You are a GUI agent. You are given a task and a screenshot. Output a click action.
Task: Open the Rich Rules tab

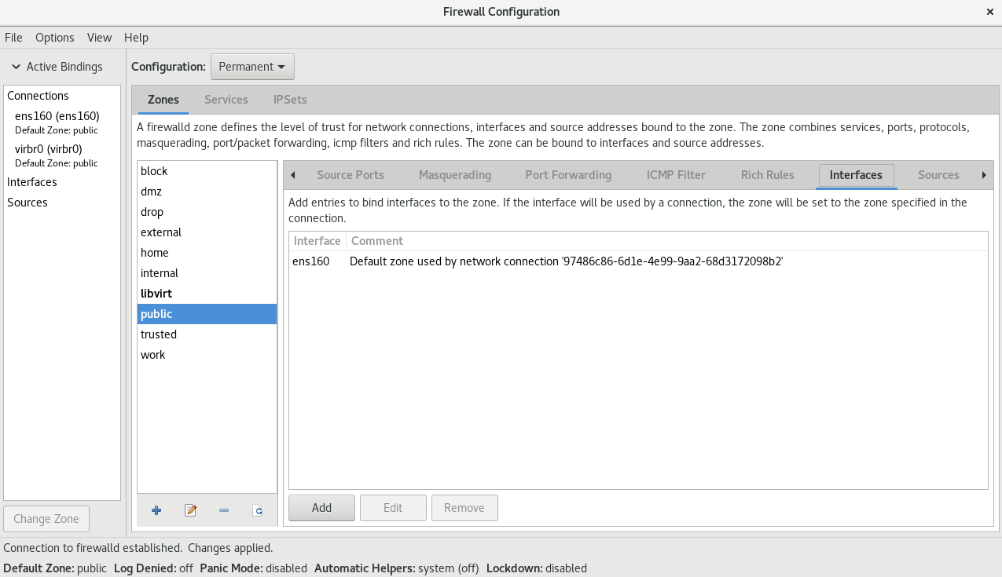pos(768,175)
